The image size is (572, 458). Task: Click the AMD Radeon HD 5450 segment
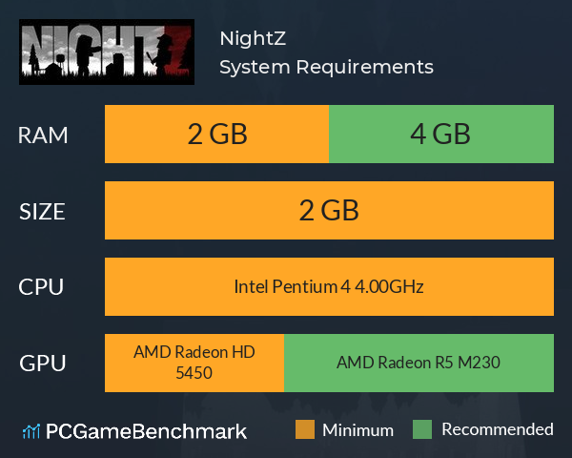click(194, 363)
